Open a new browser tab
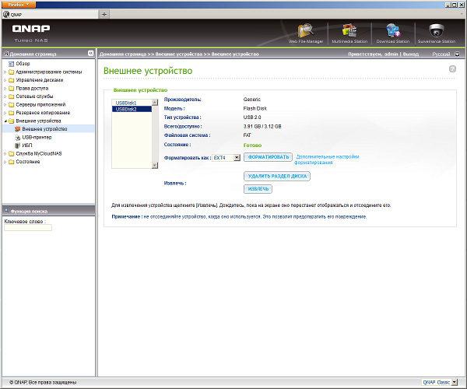Image resolution: width=467 pixels, height=389 pixels. [x=104, y=14]
